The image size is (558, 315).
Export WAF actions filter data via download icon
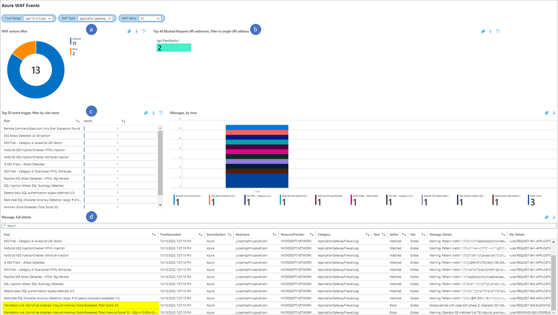point(137,31)
